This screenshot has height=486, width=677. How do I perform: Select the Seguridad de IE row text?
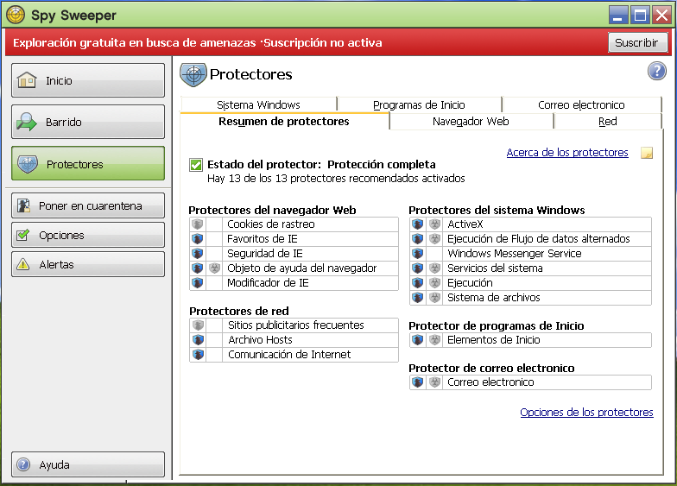point(264,254)
